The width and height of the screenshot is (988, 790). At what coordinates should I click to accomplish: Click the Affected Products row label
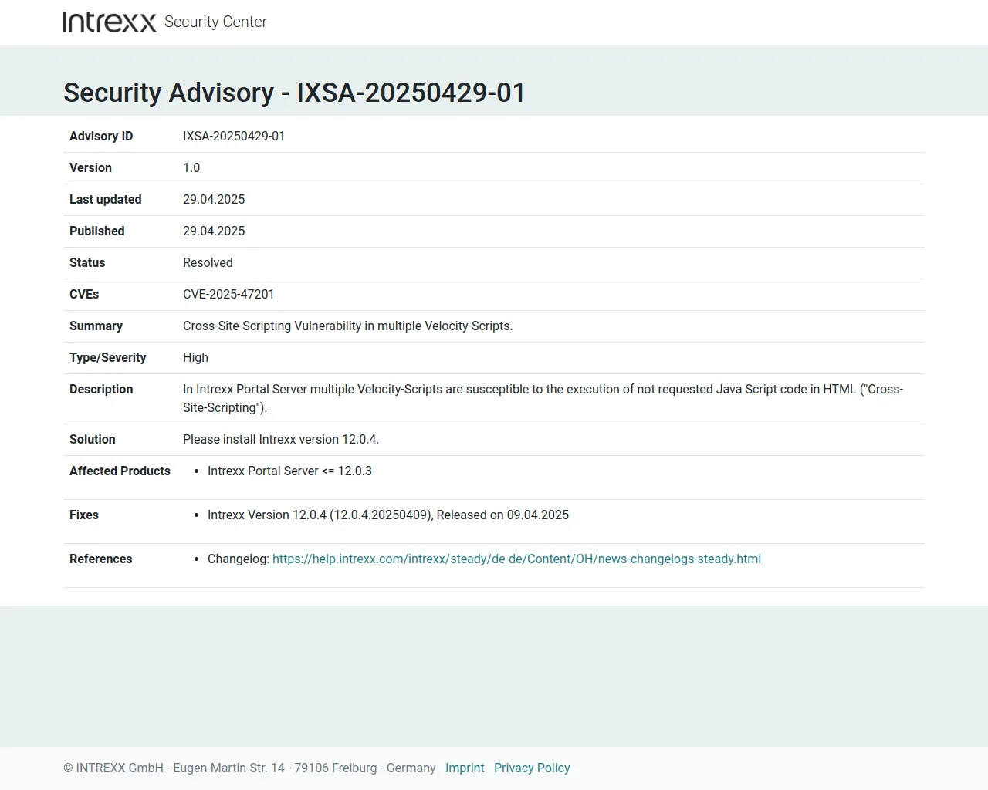coord(120,471)
